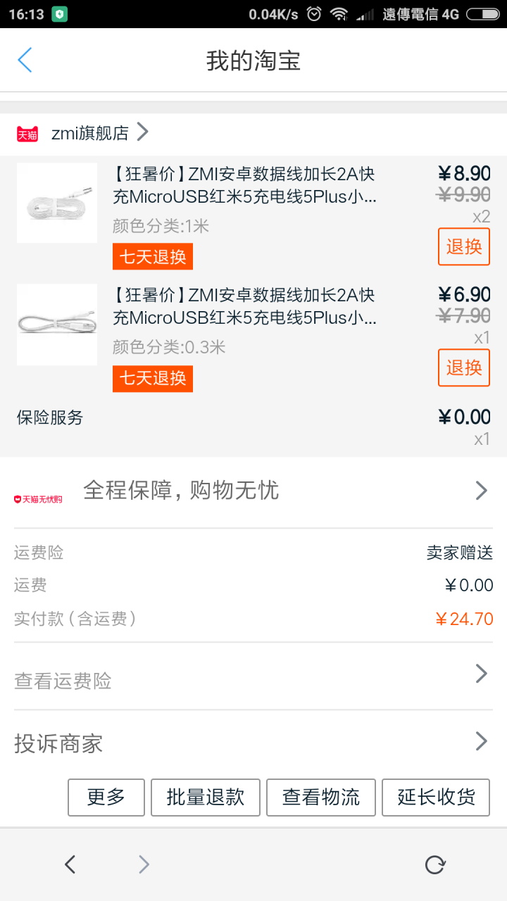Expand the 查看运费险 row arrow
Image resolution: width=507 pixels, height=901 pixels.
click(482, 674)
